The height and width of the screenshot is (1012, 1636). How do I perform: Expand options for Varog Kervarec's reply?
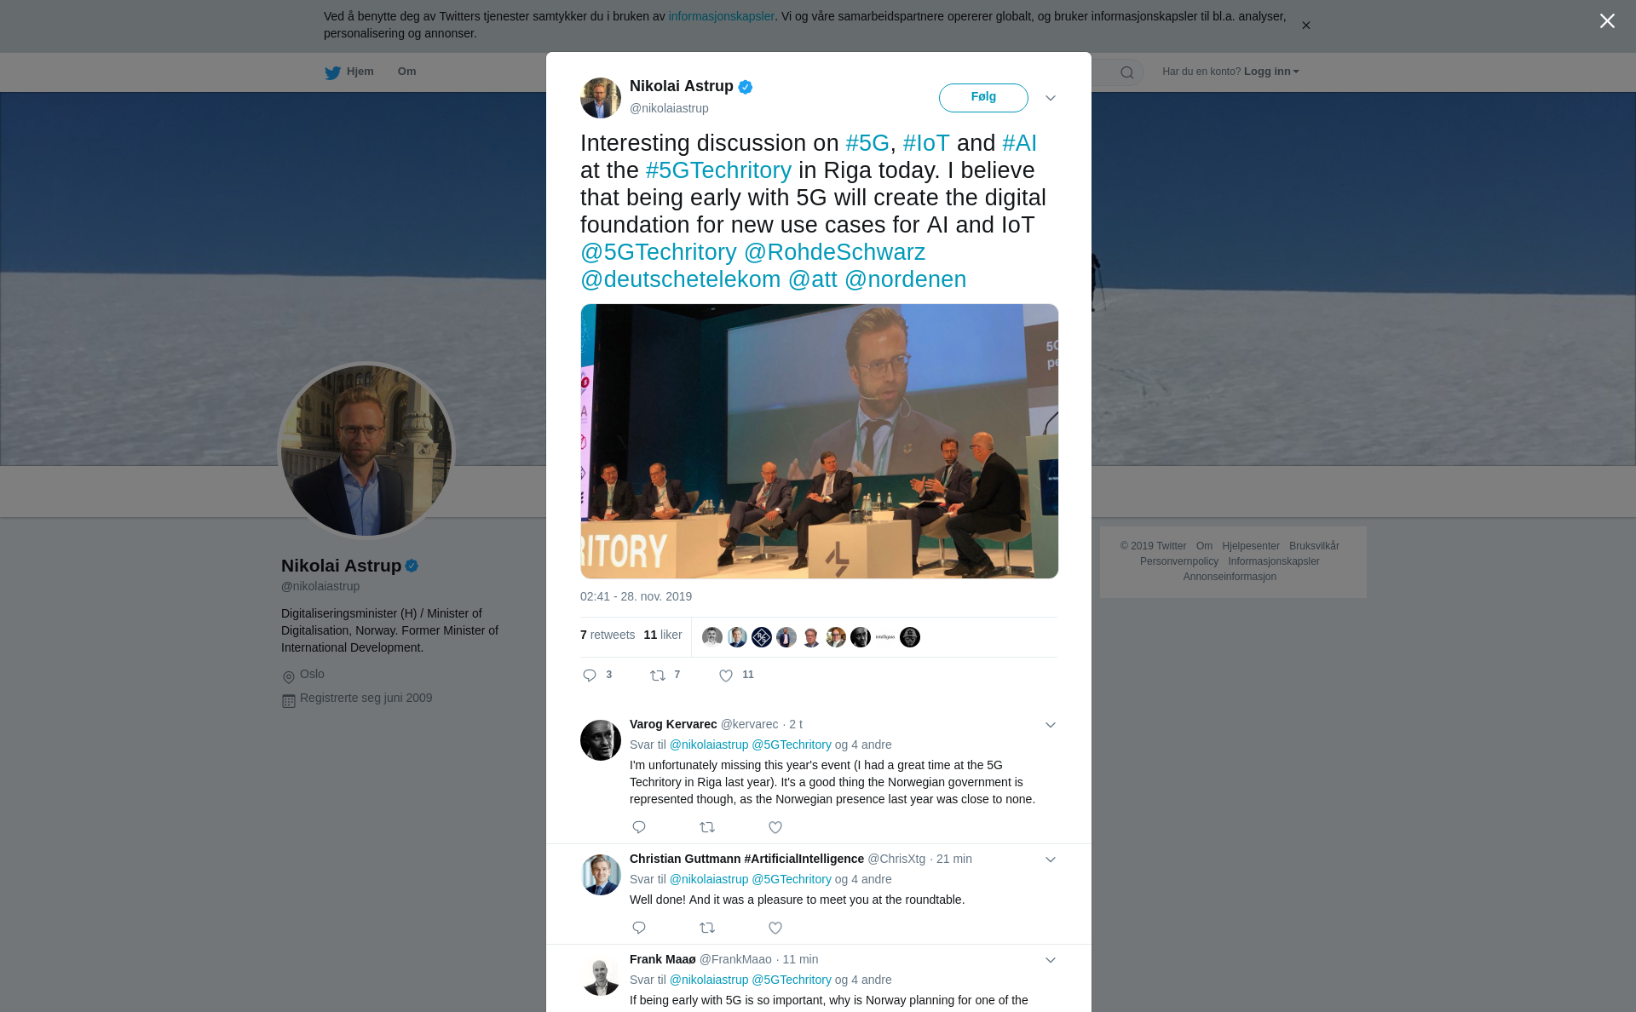[x=1051, y=725]
